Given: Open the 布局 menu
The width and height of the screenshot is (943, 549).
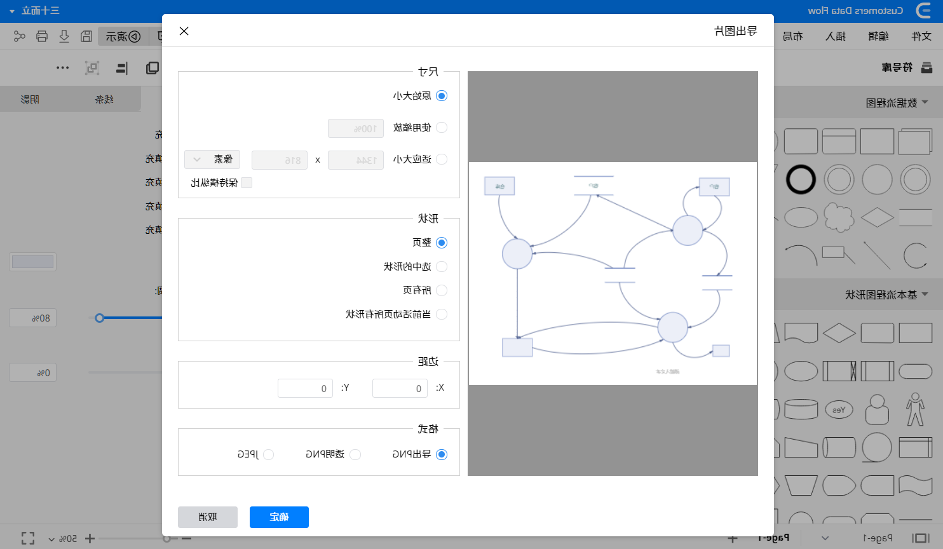Looking at the screenshot, I should pos(792,36).
